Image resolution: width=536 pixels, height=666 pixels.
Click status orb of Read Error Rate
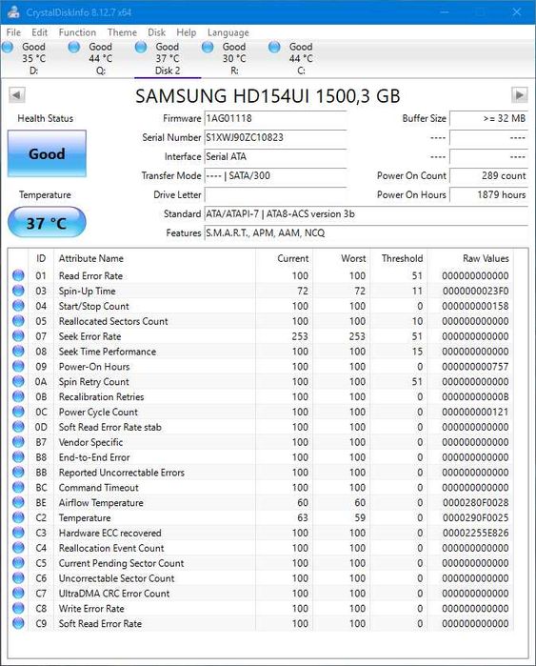pyautogui.click(x=18, y=275)
